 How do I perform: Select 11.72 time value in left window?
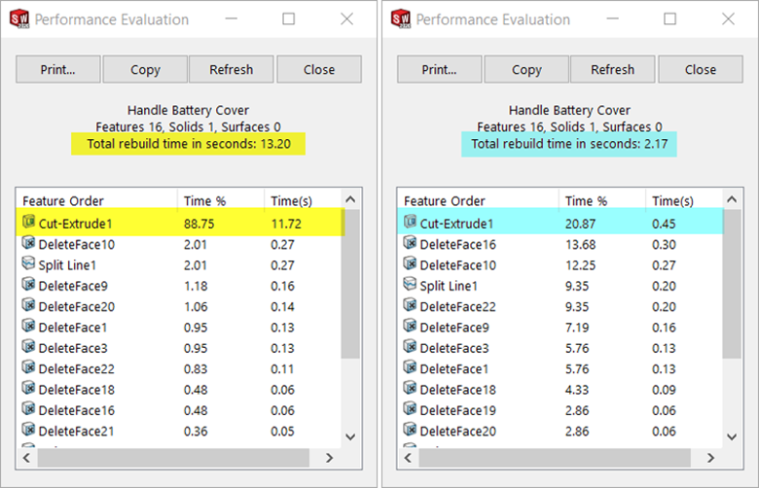pyautogui.click(x=286, y=224)
